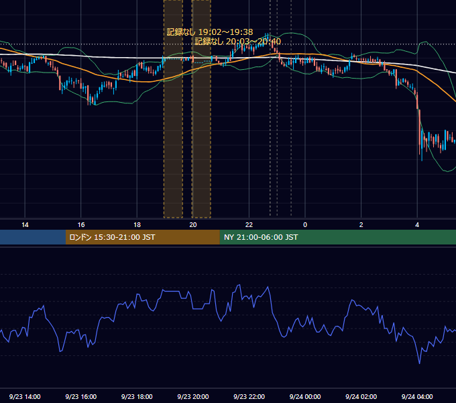Click the 記録なし 20:03〜20:40 annotation label
The width and height of the screenshot is (456, 403).
coord(238,42)
